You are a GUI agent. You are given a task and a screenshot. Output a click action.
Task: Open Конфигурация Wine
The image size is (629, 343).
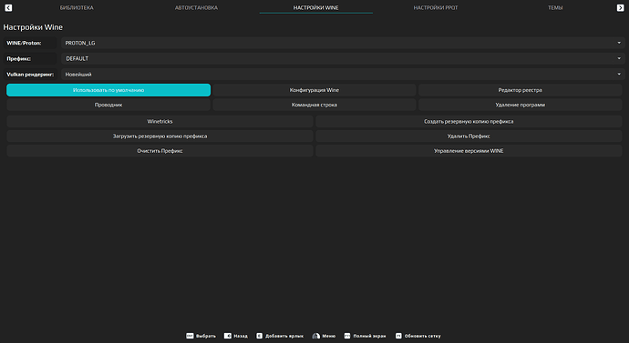(x=314, y=90)
